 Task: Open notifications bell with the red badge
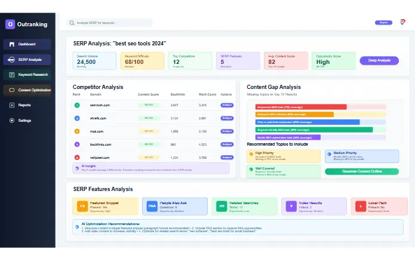pos(402,22)
